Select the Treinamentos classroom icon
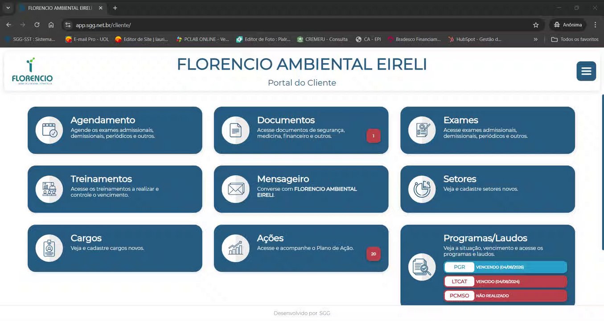Viewport: 604px width, 321px height. (49, 189)
